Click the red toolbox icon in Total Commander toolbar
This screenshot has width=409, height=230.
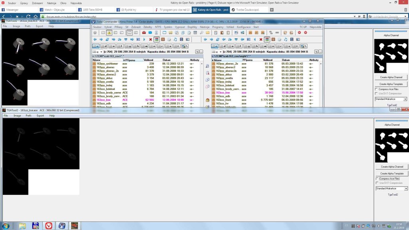coord(144,32)
